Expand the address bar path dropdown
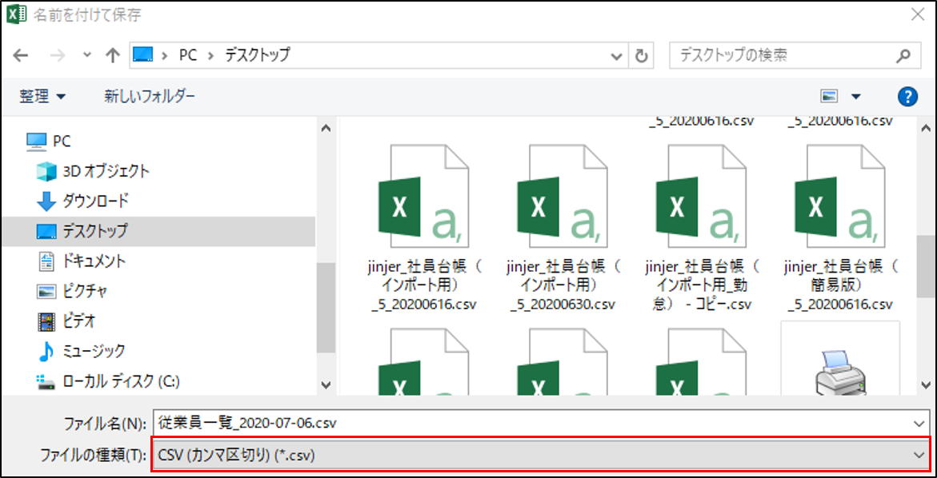 (x=616, y=56)
